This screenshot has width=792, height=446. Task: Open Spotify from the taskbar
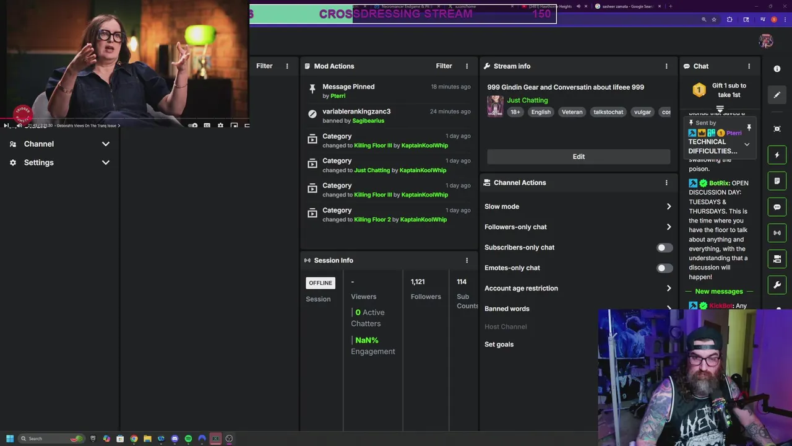coord(188,439)
